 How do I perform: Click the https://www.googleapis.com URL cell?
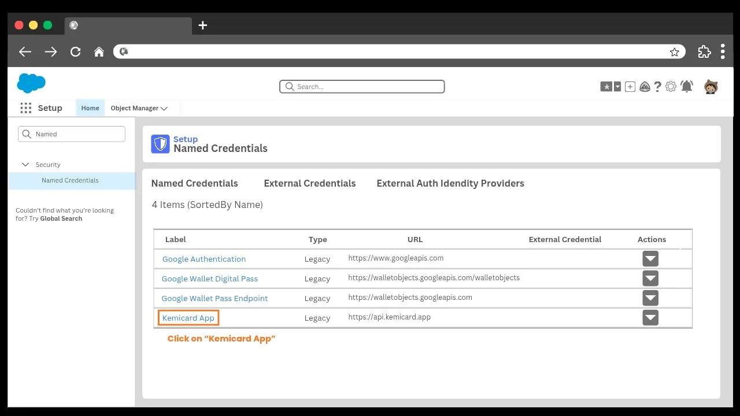[396, 258]
